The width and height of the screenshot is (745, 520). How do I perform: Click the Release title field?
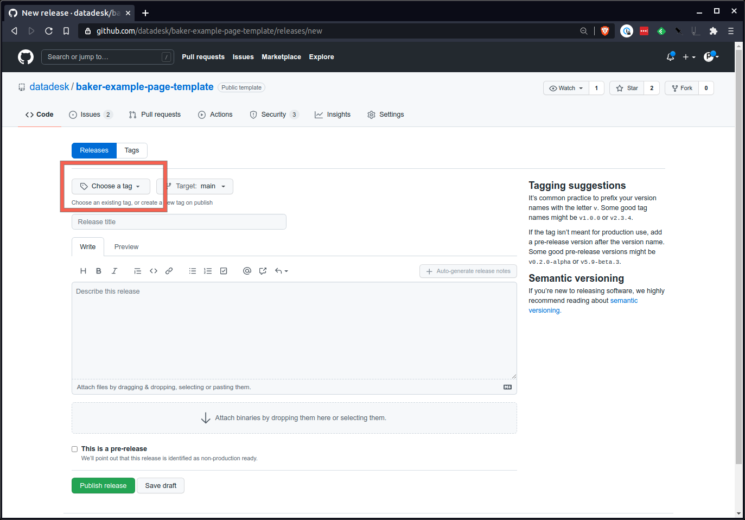tap(179, 222)
